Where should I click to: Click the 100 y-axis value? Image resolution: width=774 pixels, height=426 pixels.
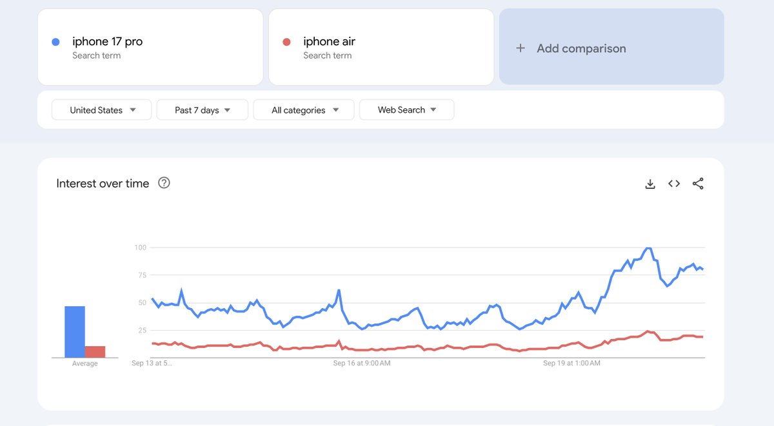click(x=141, y=247)
